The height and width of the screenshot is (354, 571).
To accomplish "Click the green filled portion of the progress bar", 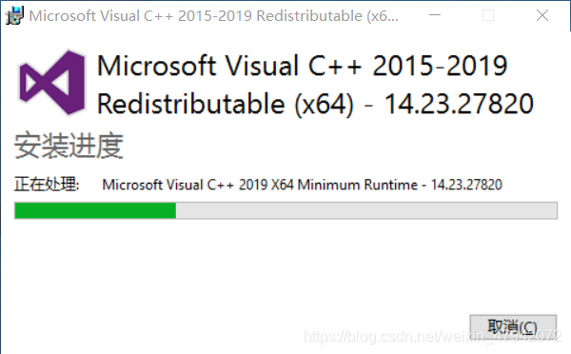I will pos(95,210).
